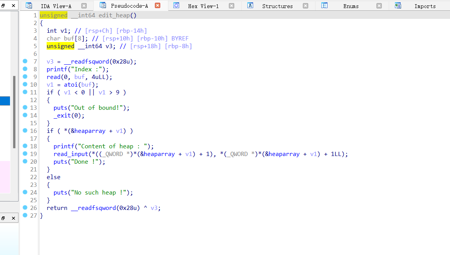Click the return keyword on line 26

(57, 208)
